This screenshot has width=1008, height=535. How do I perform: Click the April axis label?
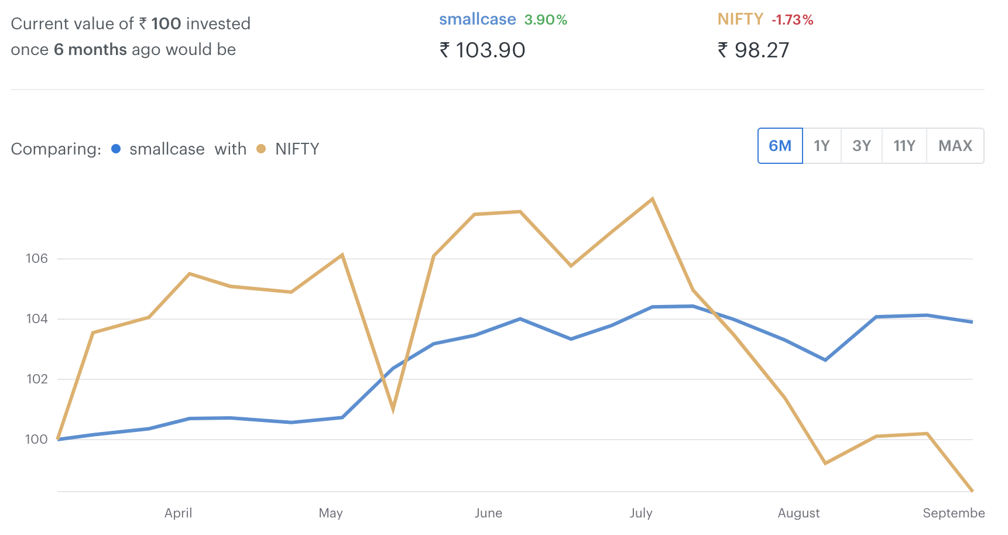(x=178, y=513)
